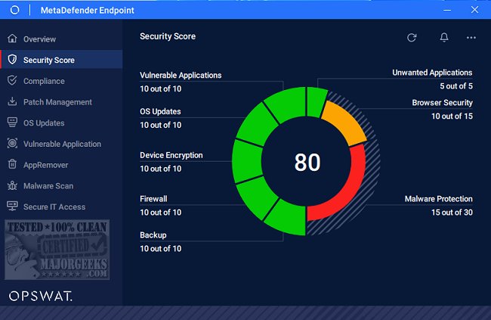This screenshot has height=320, width=491.
Task: Go to the Compliance section
Action: 61,81
